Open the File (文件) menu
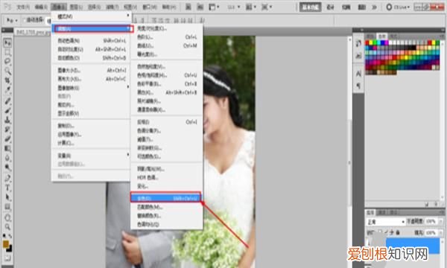 [23, 7]
